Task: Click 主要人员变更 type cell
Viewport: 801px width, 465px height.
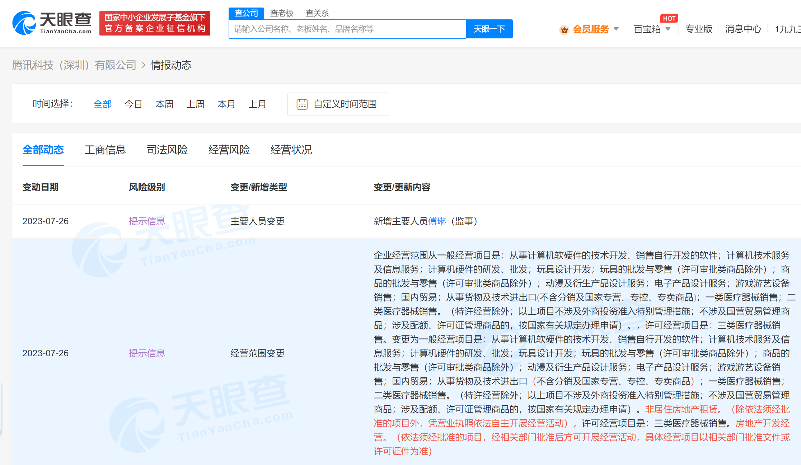Action: click(x=258, y=221)
